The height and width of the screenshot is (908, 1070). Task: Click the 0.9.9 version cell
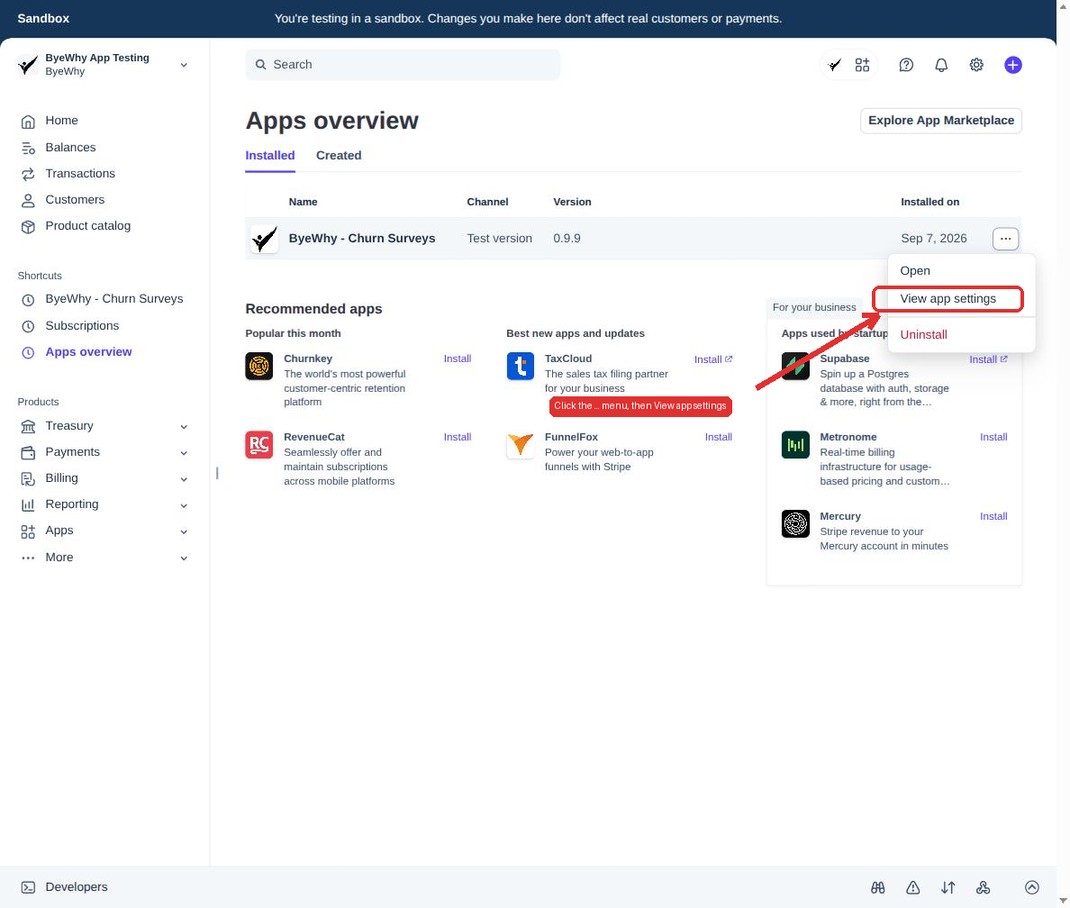567,239
